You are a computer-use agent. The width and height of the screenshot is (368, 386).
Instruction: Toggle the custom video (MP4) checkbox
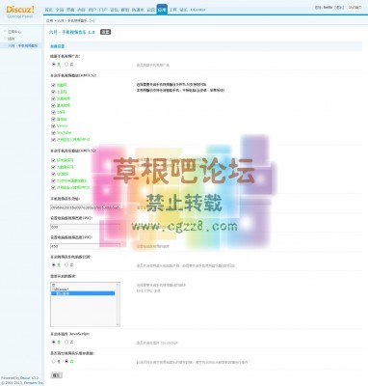pyautogui.click(x=53, y=140)
